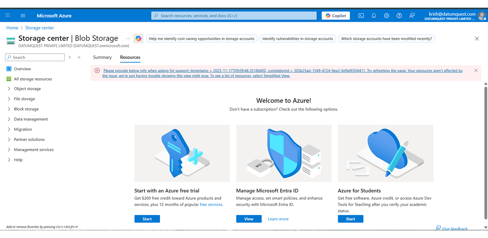The height and width of the screenshot is (238, 488).
Task: Open the Settings gear in the top bar
Action: pyautogui.click(x=386, y=15)
